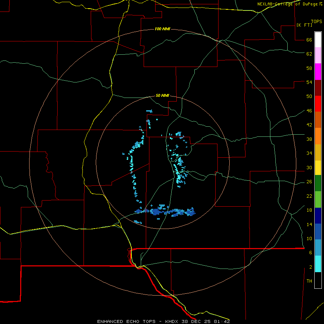This screenshot has height=324, width=324.
Task: Click the "42" scale label
Action: (x=309, y=125)
